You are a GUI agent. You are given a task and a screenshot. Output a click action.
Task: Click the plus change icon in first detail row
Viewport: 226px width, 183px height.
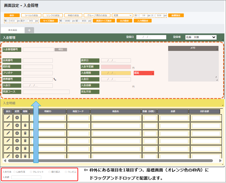[17, 117]
